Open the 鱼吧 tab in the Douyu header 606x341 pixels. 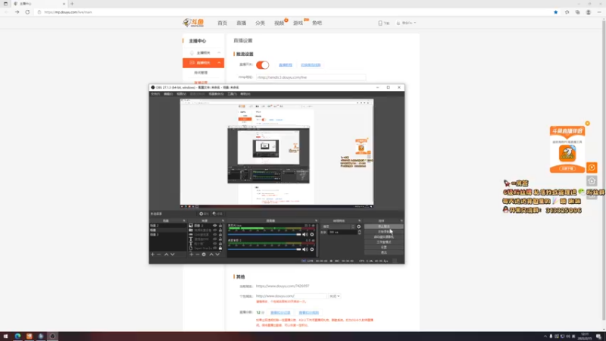pos(317,23)
